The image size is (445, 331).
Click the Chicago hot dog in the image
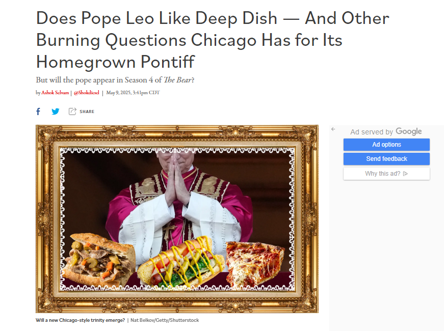tap(181, 262)
